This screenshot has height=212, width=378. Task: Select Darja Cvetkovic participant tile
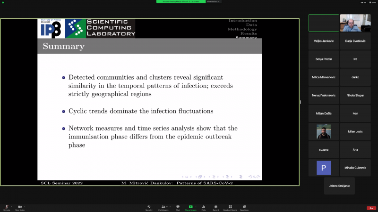point(355,41)
